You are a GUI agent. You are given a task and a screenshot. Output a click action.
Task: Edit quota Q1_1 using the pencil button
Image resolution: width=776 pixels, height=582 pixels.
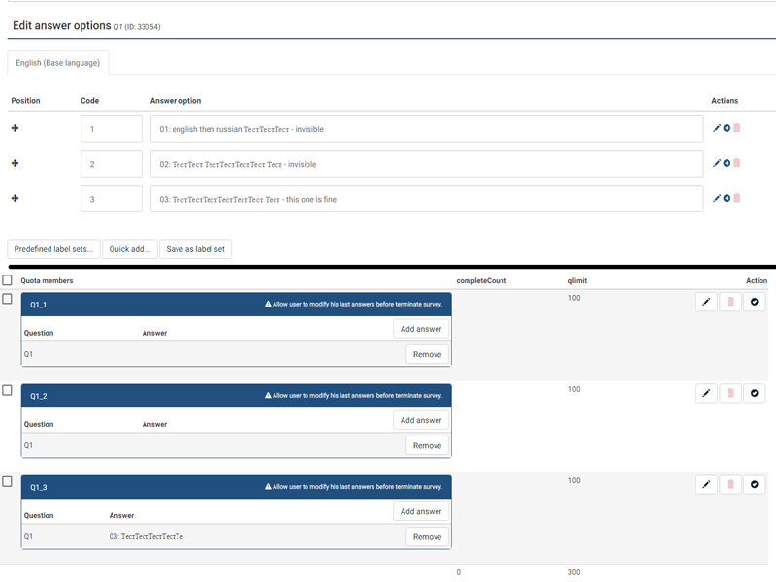coord(706,302)
